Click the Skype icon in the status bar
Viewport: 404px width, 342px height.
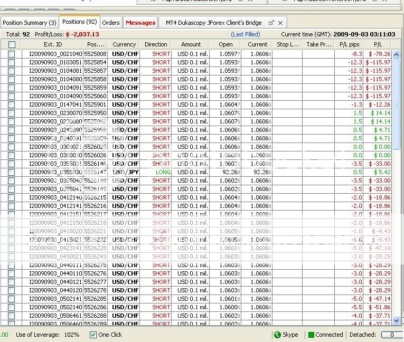(277, 335)
